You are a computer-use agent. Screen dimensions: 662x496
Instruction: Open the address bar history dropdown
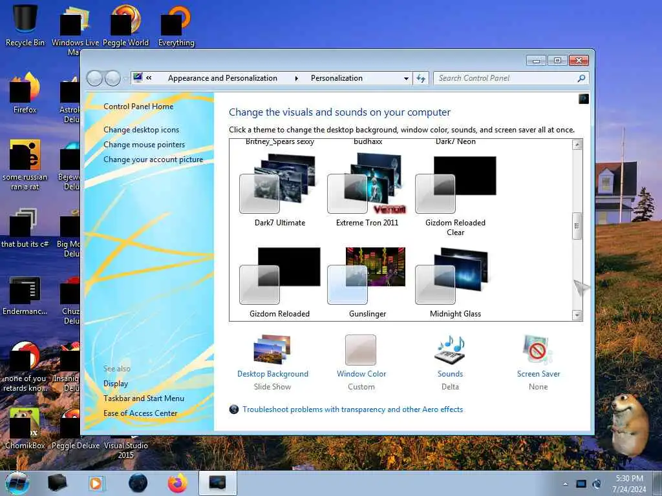point(406,78)
